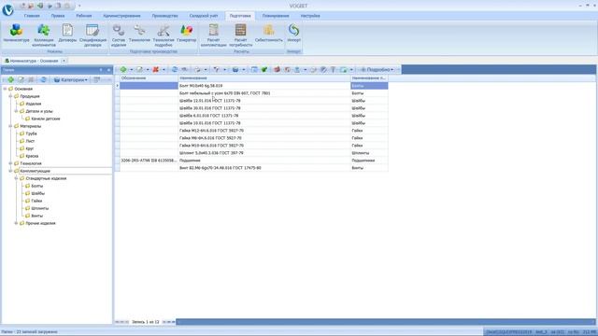This screenshot has width=598, height=336.
Task: Collapse the Стандартные изделия tree node
Action: 16,178
